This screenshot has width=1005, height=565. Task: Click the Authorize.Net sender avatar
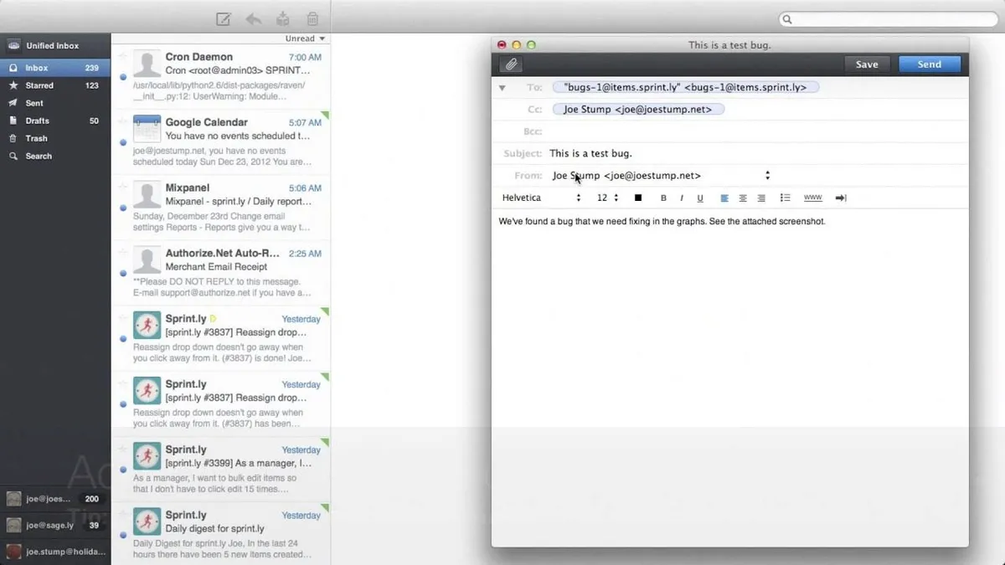[147, 259]
